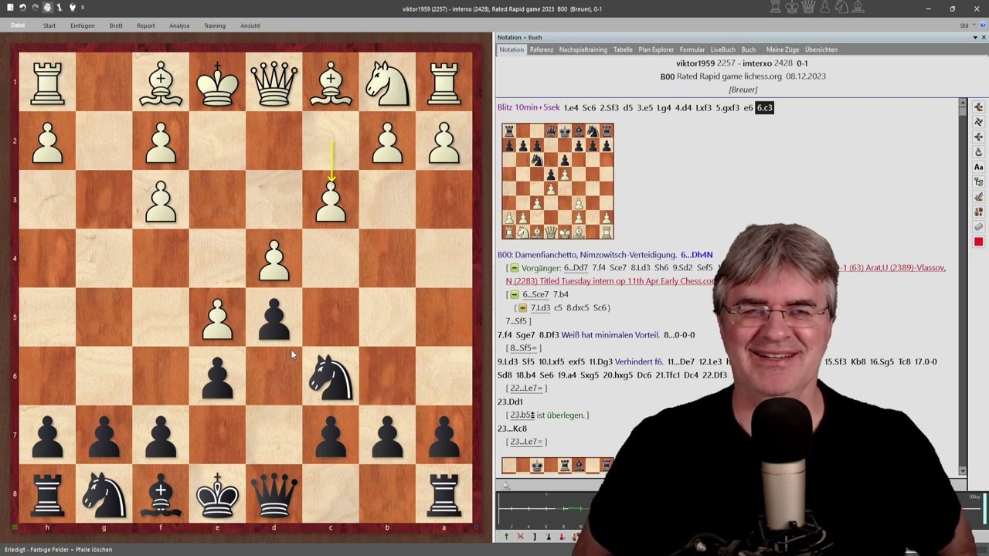Open the Report ribbon tab
Image resolution: width=989 pixels, height=556 pixels.
click(146, 25)
